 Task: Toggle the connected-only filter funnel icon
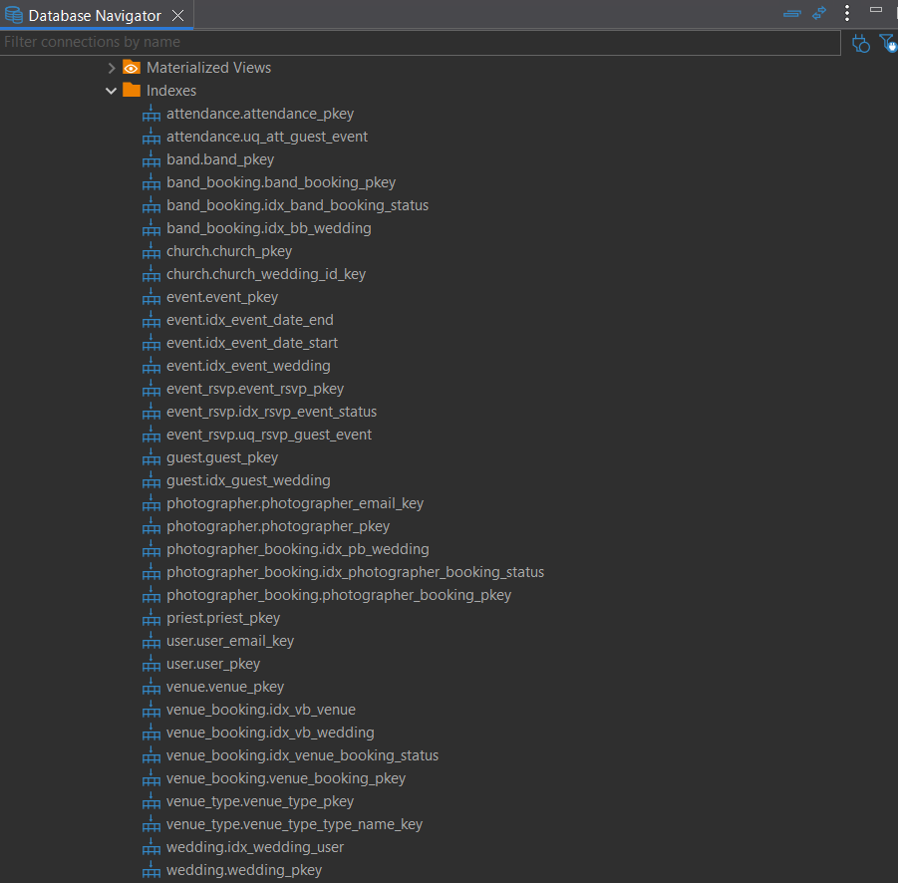(887, 43)
